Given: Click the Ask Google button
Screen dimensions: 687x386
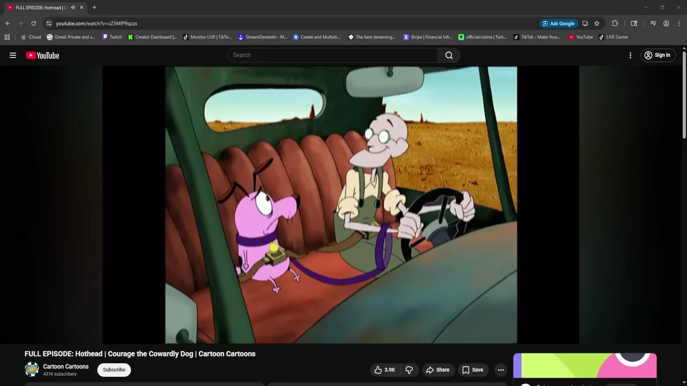Looking at the screenshot, I should (559, 24).
